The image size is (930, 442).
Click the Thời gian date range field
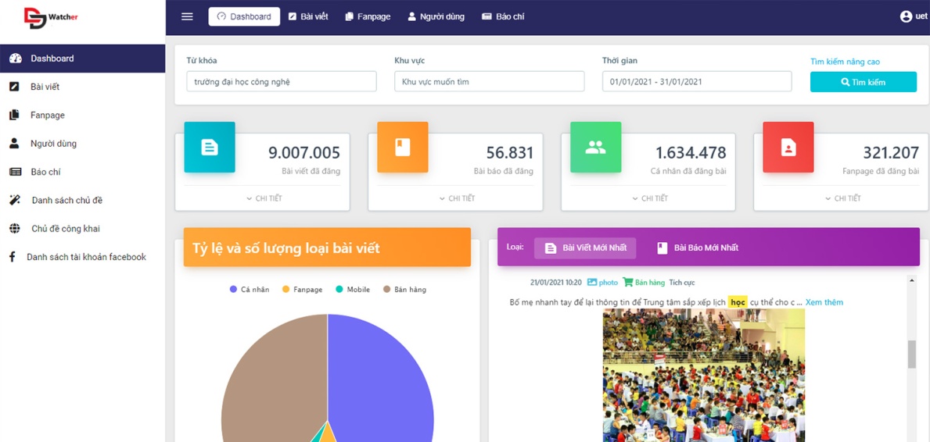click(696, 81)
